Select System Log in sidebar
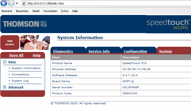The height and width of the screenshot is (105, 191). click(x=20, y=81)
